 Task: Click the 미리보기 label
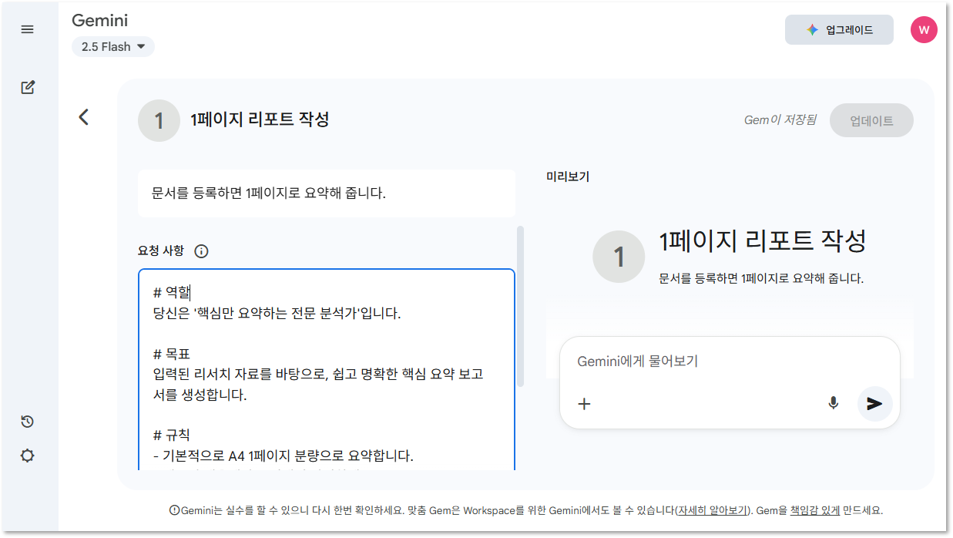(567, 177)
